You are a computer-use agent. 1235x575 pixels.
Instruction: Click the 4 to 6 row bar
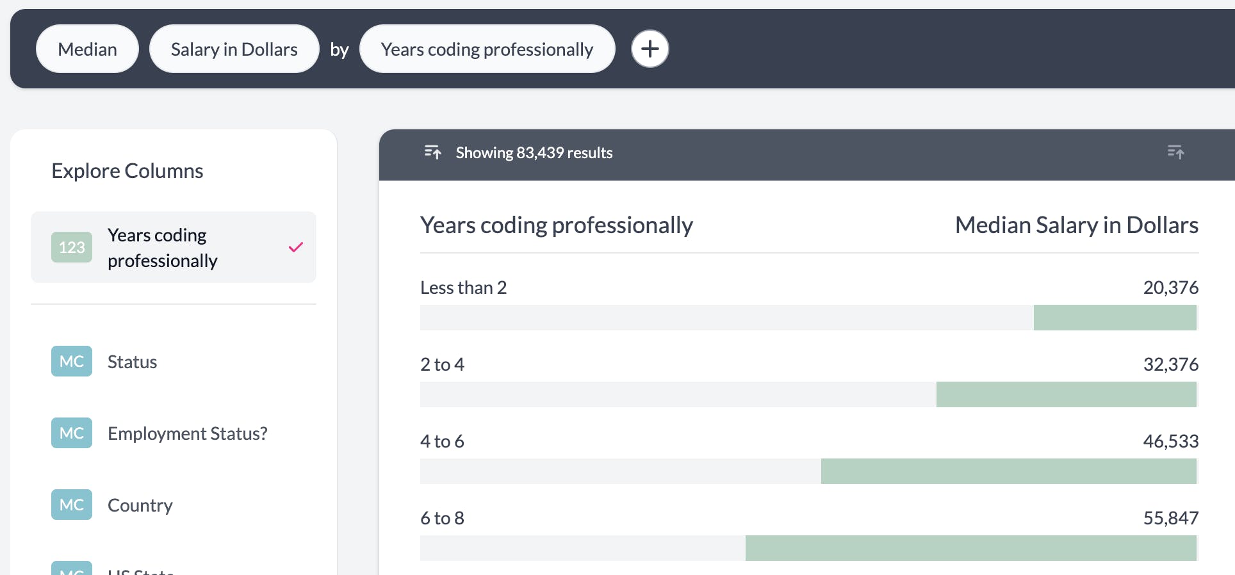tap(1008, 471)
